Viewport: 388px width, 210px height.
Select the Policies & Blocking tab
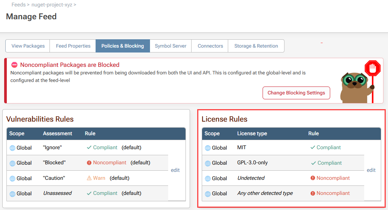tap(122, 46)
